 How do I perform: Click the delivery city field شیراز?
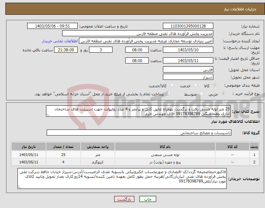(x=188, y=77)
